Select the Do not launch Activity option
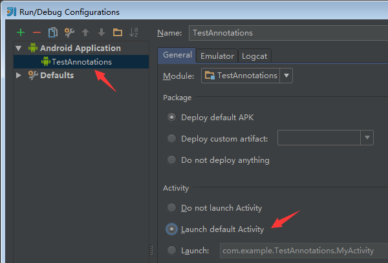 (172, 208)
